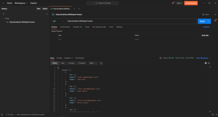Viewport: 218px width, 117px height.
Task: Switch response view to Preview
Action: pyautogui.click(x=71, y=63)
